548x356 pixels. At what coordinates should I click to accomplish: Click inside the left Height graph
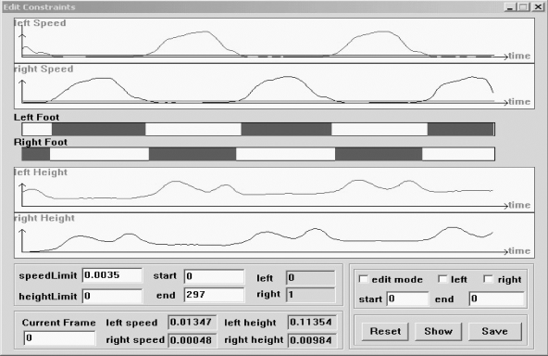[x=274, y=189]
